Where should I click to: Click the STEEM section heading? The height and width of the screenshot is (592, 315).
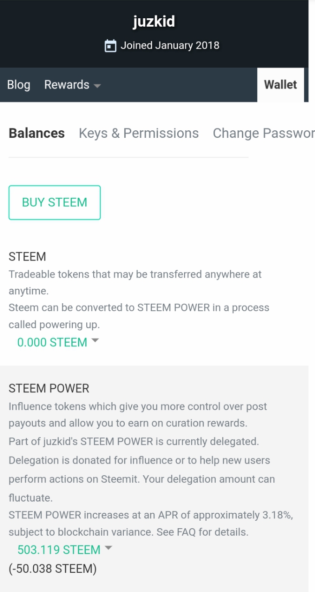(x=27, y=256)
